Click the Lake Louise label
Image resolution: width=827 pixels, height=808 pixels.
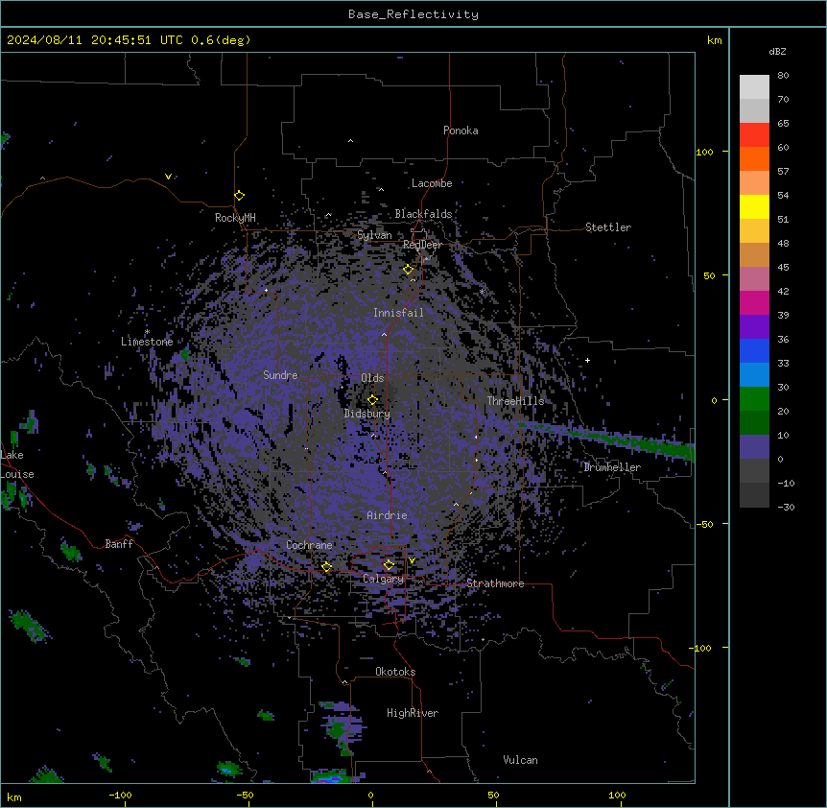[17, 464]
